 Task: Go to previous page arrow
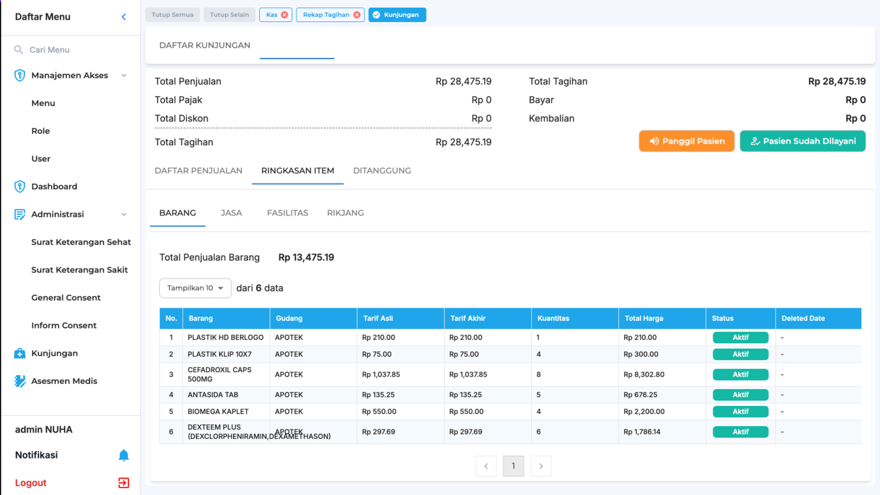click(x=486, y=466)
